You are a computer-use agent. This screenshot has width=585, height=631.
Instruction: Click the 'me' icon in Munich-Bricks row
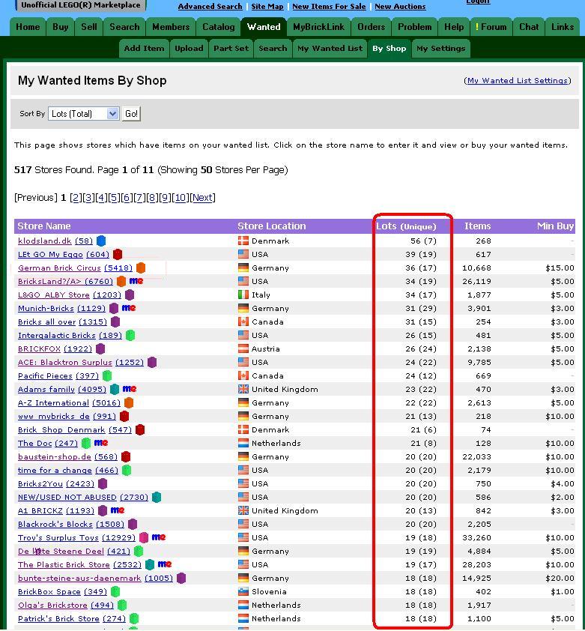click(129, 308)
